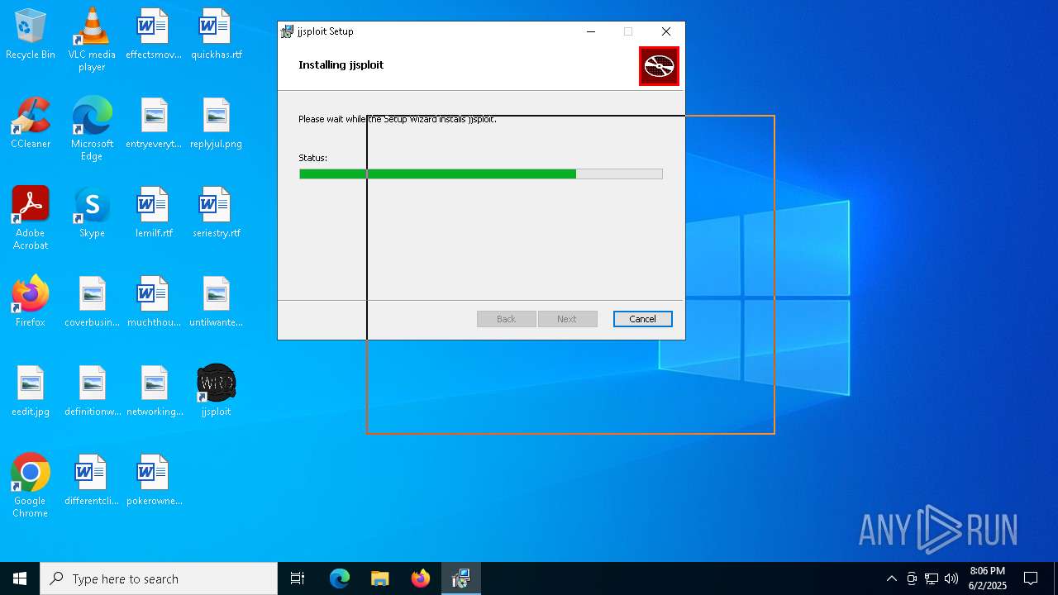Click the "Installing jjsploit" heading text
The height and width of the screenshot is (595, 1058).
(x=341, y=64)
